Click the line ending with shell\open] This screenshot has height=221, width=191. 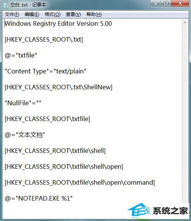pyautogui.click(x=64, y=167)
